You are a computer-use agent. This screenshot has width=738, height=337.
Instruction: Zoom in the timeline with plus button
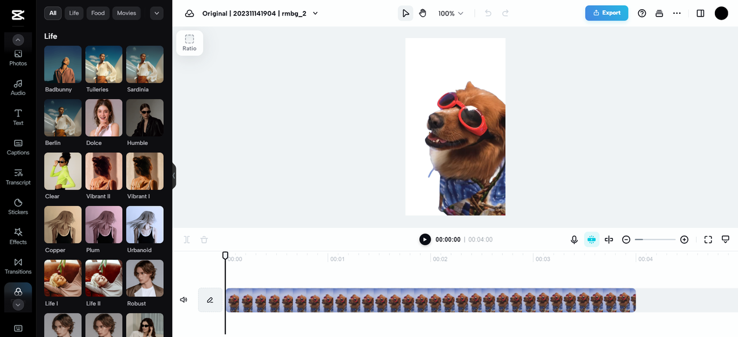click(x=684, y=240)
